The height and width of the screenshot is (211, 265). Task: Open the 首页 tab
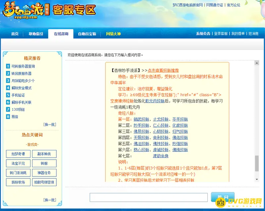click(15, 34)
